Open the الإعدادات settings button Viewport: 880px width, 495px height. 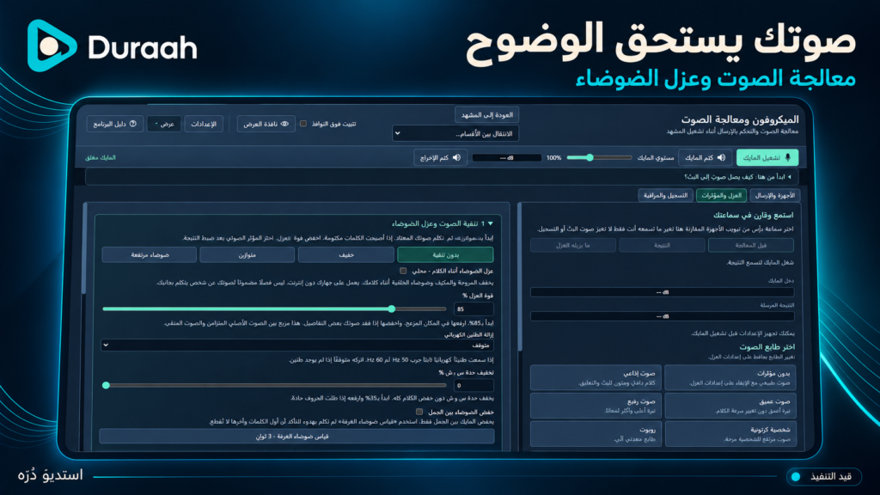coord(204,124)
